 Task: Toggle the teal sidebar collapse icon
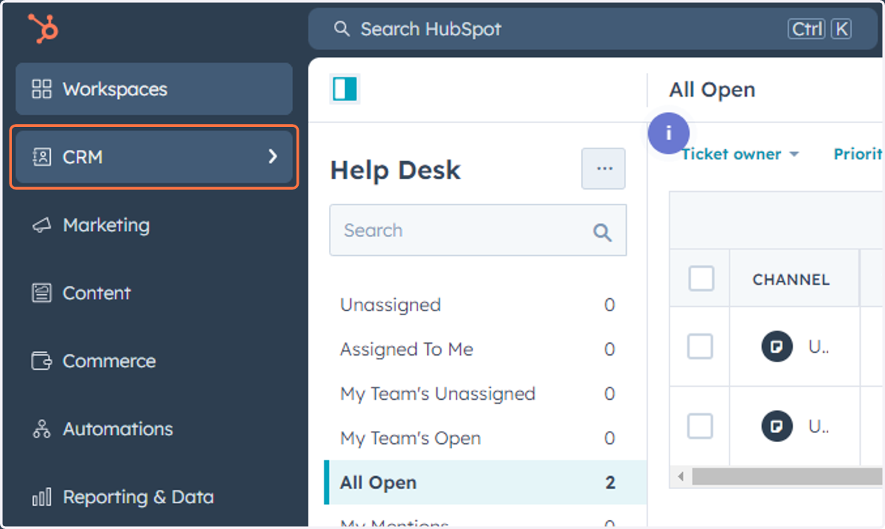tap(344, 89)
